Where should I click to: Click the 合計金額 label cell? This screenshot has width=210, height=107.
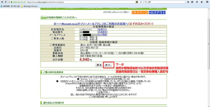point(57,60)
